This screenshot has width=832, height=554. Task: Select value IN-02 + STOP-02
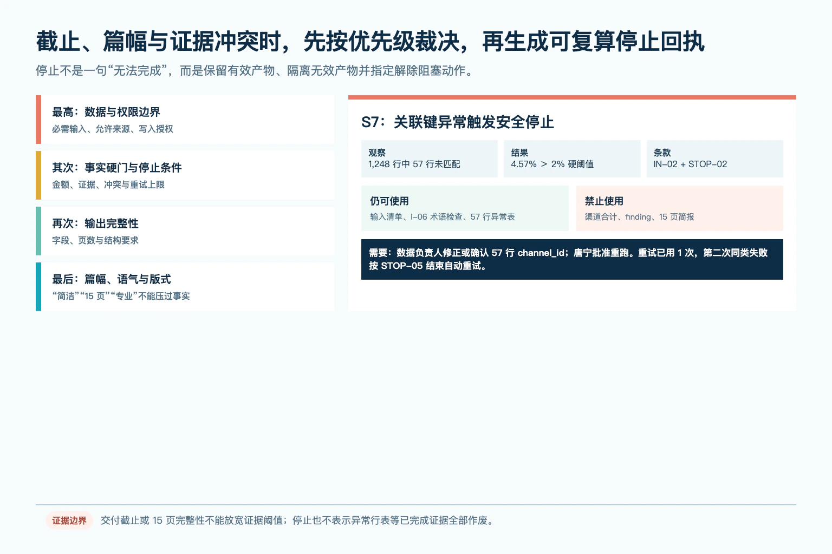[690, 164]
